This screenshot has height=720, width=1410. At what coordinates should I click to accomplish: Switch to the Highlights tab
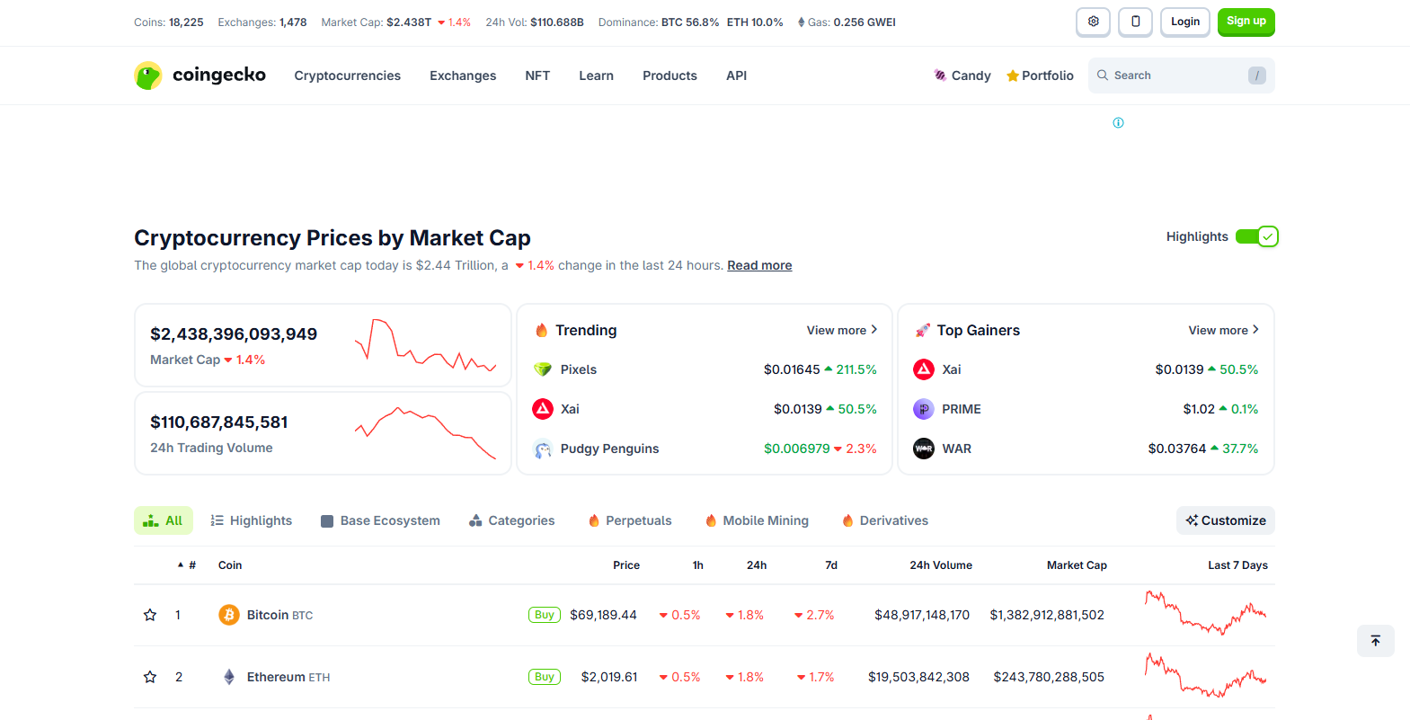click(x=252, y=520)
